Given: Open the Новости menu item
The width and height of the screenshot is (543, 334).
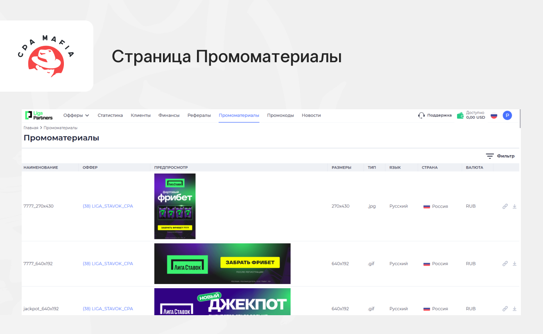Looking at the screenshot, I should pos(311,115).
